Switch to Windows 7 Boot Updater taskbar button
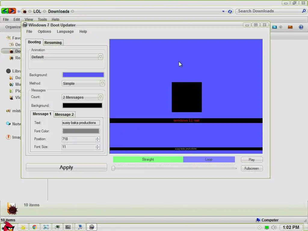This screenshot has width=308, height=231. coord(91,227)
